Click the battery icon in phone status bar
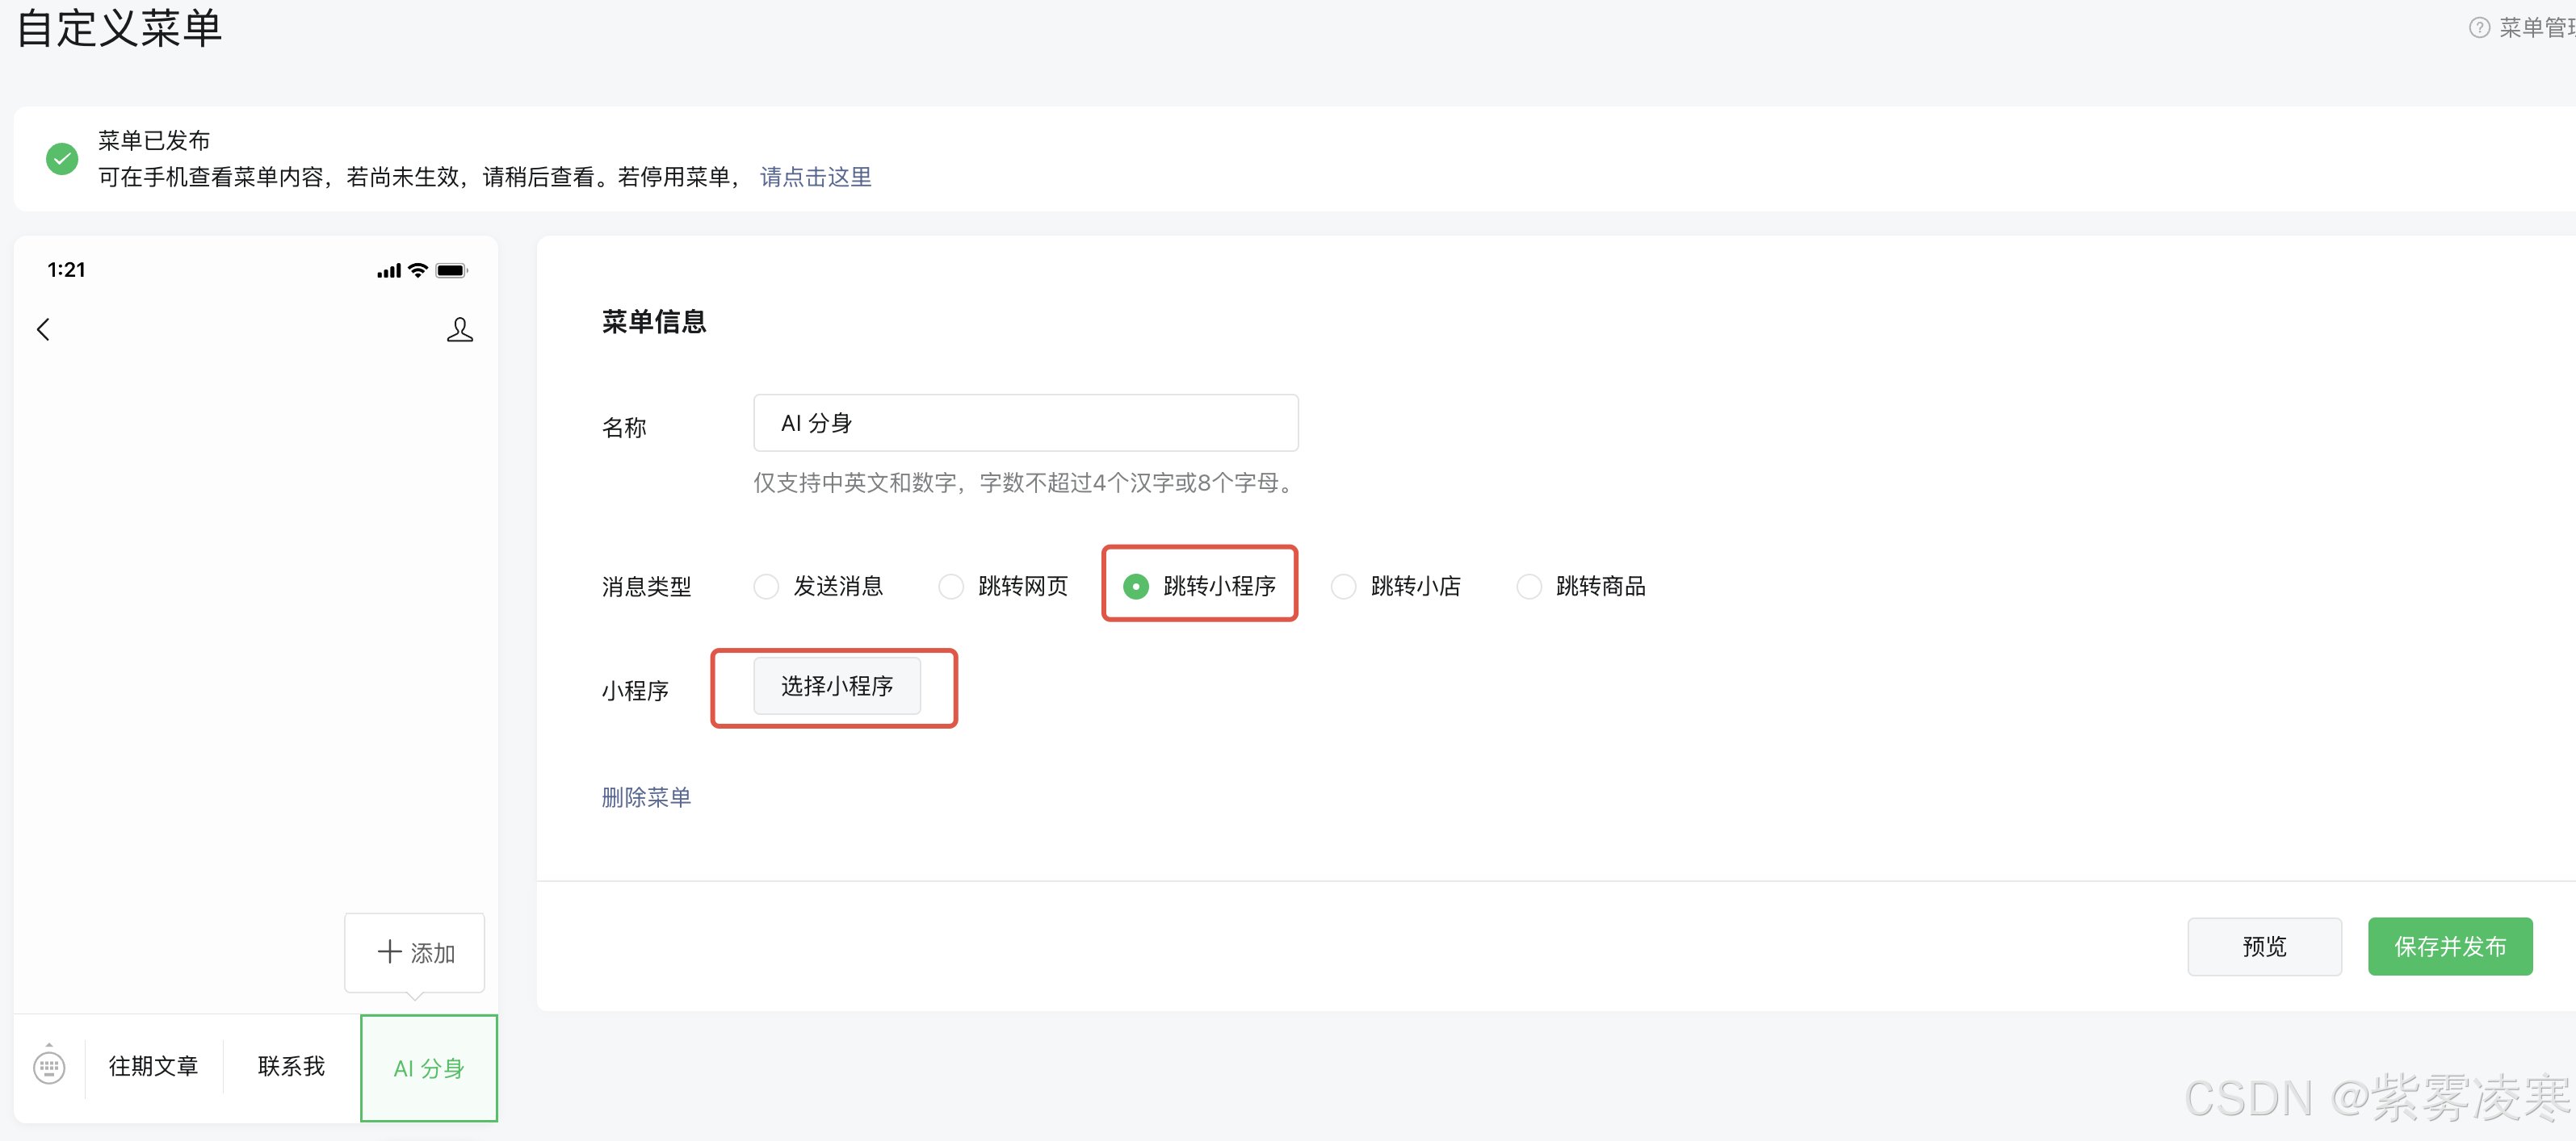Viewport: 2576px width, 1141px height. (451, 270)
